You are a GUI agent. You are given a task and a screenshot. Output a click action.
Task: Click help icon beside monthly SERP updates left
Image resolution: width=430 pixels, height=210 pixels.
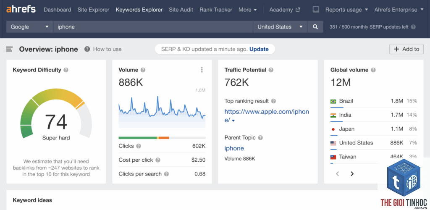(x=413, y=27)
